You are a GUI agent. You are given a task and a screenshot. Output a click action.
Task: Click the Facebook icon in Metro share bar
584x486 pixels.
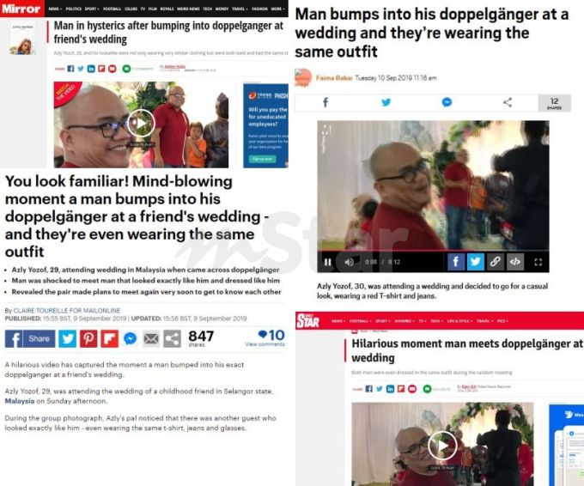(325, 102)
